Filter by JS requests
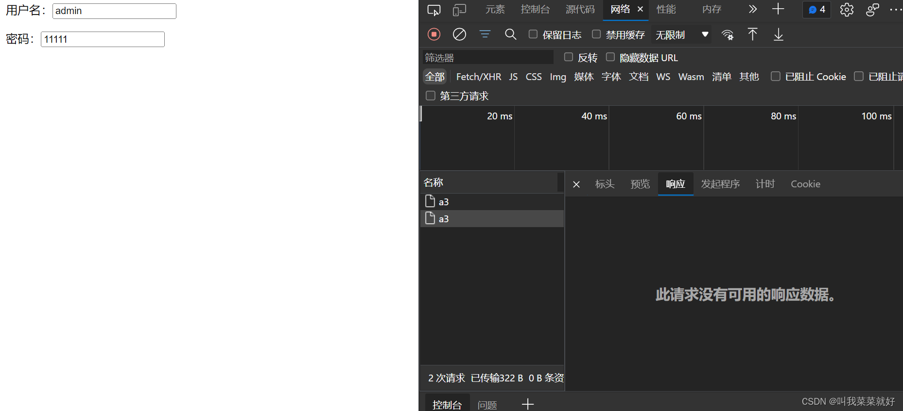 [x=513, y=77]
